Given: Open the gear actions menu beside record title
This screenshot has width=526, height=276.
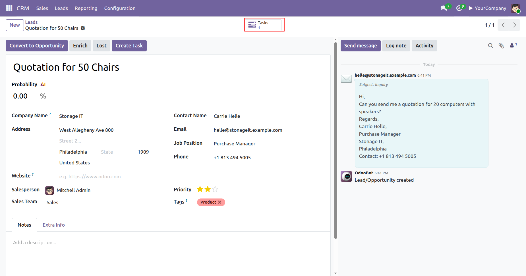Looking at the screenshot, I should point(83,28).
